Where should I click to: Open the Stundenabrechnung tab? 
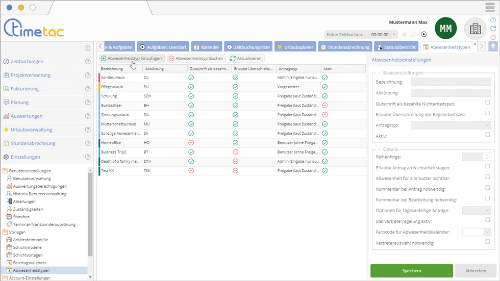coord(345,47)
